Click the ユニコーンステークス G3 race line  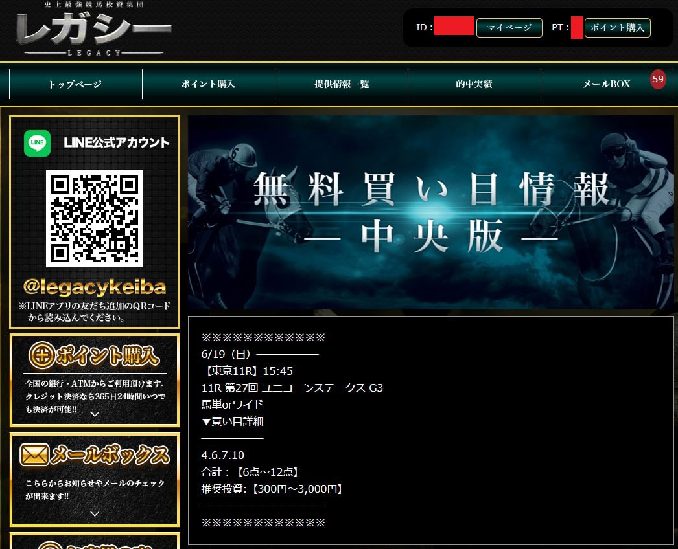[x=292, y=388]
